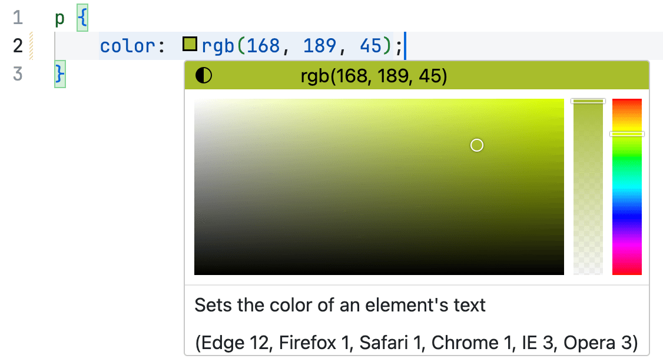Pick red from the vertical hue slider
663x362 pixels.
click(626, 103)
